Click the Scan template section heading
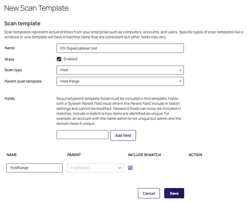The height and width of the screenshot is (202, 247). pyautogui.click(x=22, y=24)
